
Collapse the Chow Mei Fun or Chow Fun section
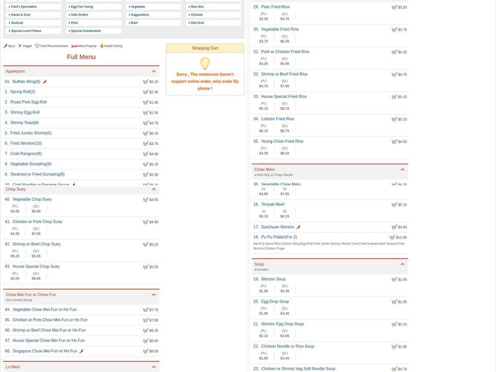click(154, 294)
